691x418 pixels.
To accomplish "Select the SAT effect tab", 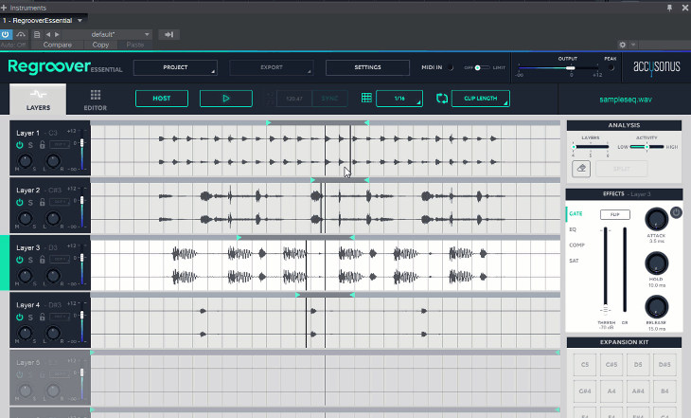I will point(574,261).
